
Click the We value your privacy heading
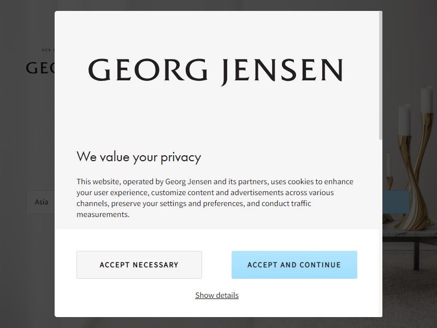click(x=139, y=157)
